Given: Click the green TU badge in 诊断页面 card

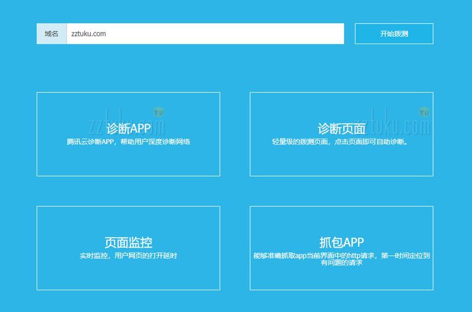Looking at the screenshot, I should tap(424, 111).
